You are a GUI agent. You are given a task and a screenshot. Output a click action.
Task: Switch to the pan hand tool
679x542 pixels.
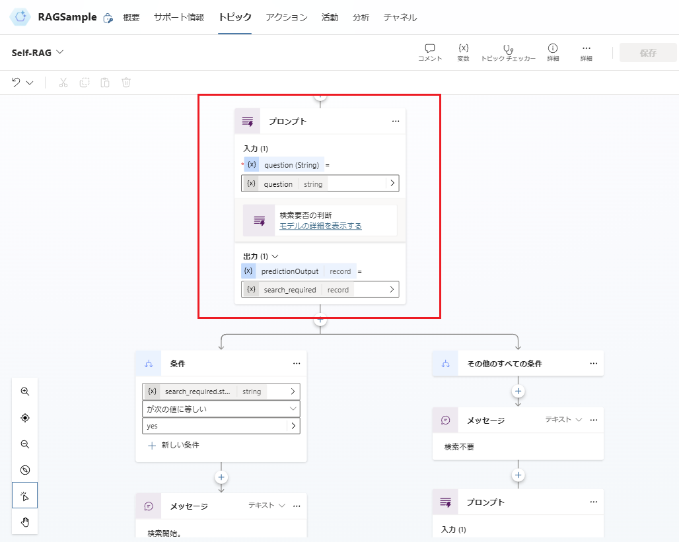point(24,522)
